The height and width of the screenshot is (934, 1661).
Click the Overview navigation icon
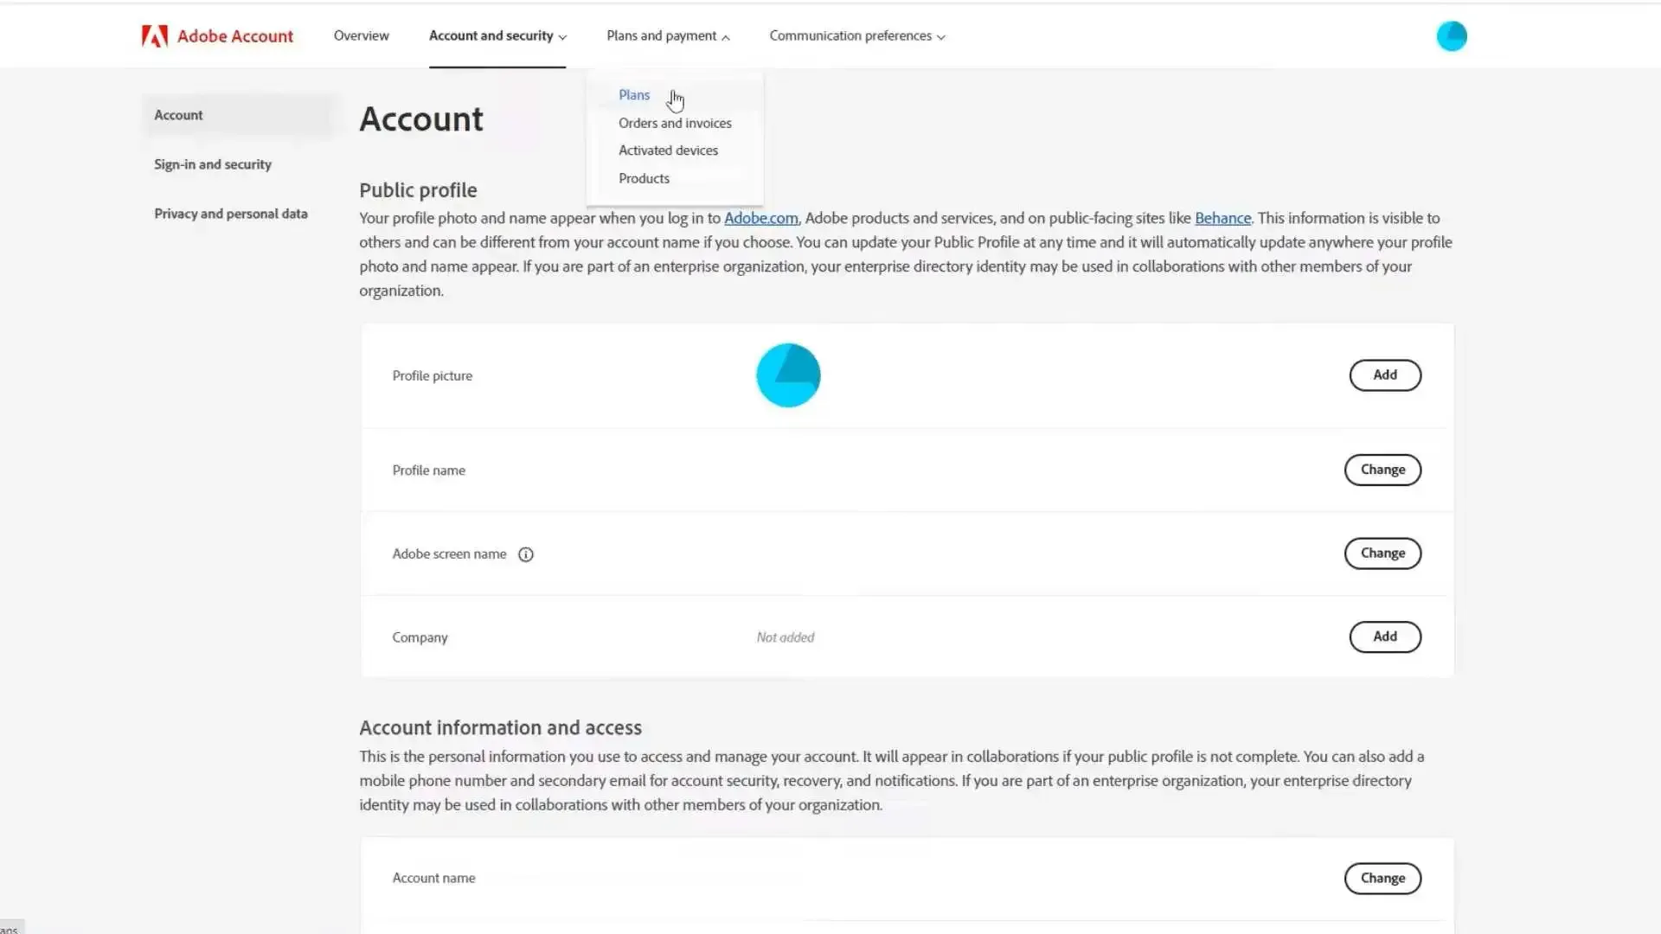[362, 35]
